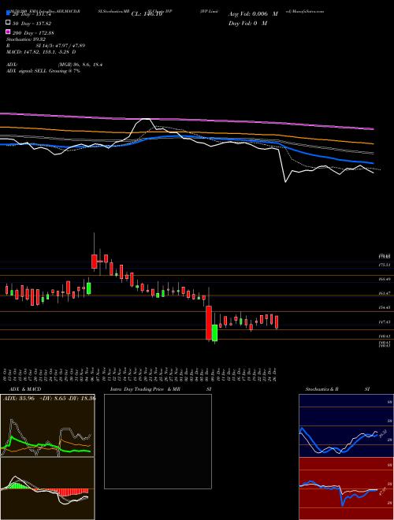Click the 'CL: 146.10' closing price label
Image resolution: width=394 pixels, height=520 pixels.
(x=147, y=14)
